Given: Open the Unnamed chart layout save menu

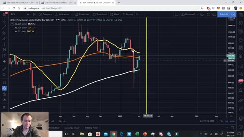Looking at the screenshot, I should (188, 14).
